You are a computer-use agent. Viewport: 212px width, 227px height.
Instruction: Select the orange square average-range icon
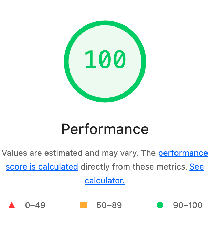83,205
